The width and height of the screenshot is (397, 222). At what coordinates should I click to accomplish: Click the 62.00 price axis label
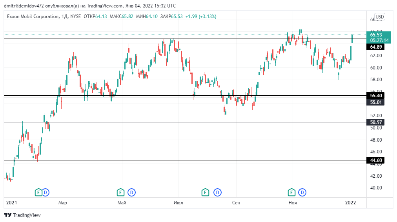tap(376, 55)
